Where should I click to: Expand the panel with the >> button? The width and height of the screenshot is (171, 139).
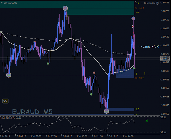pos(5,101)
